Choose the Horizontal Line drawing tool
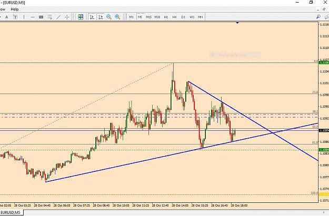Screen dimensions: 329x216 click(x=33, y=17)
